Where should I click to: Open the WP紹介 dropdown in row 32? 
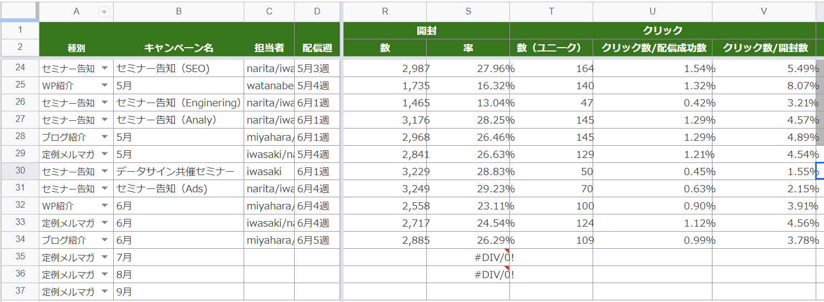coord(104,206)
